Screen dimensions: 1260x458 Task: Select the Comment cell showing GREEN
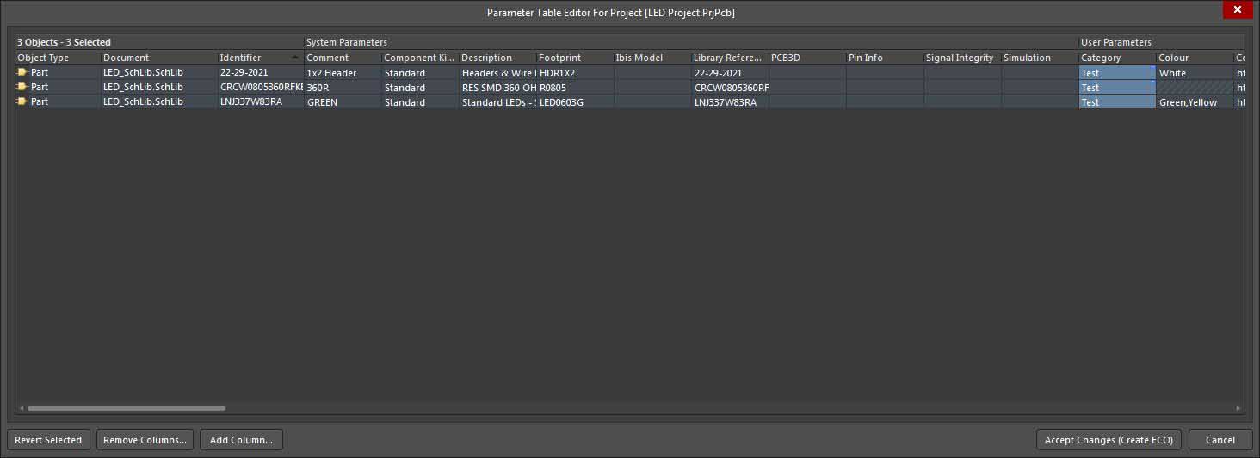tap(342, 102)
